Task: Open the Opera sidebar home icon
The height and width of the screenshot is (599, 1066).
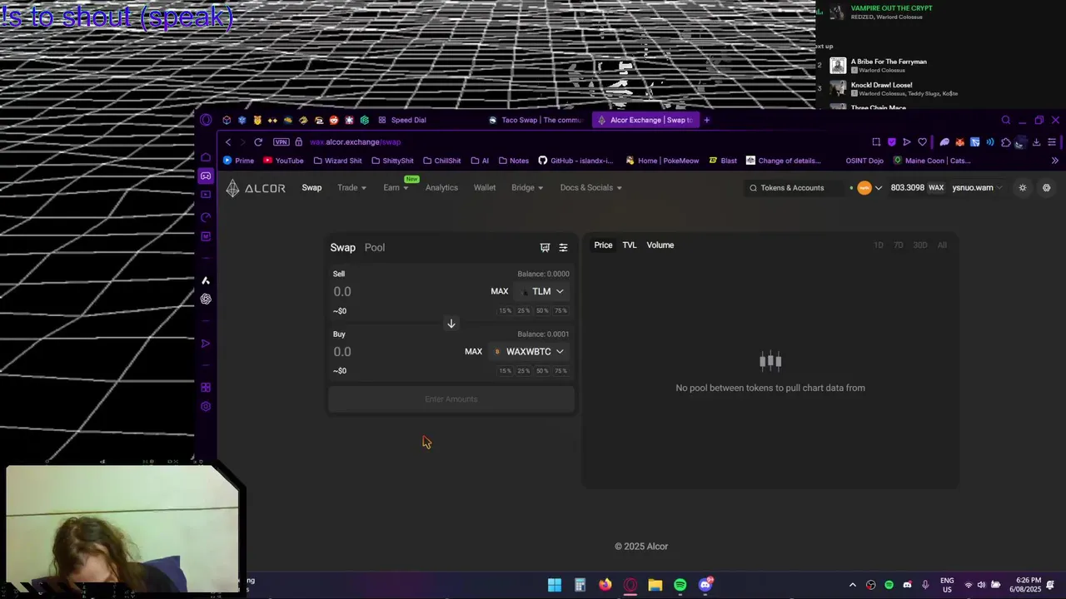Action: pos(206,157)
